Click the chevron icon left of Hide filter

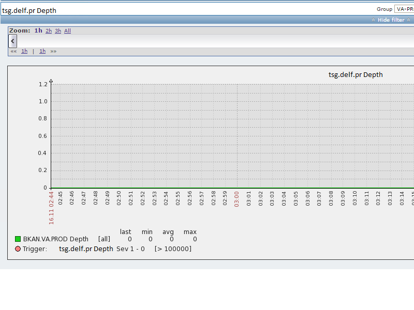tap(374, 20)
